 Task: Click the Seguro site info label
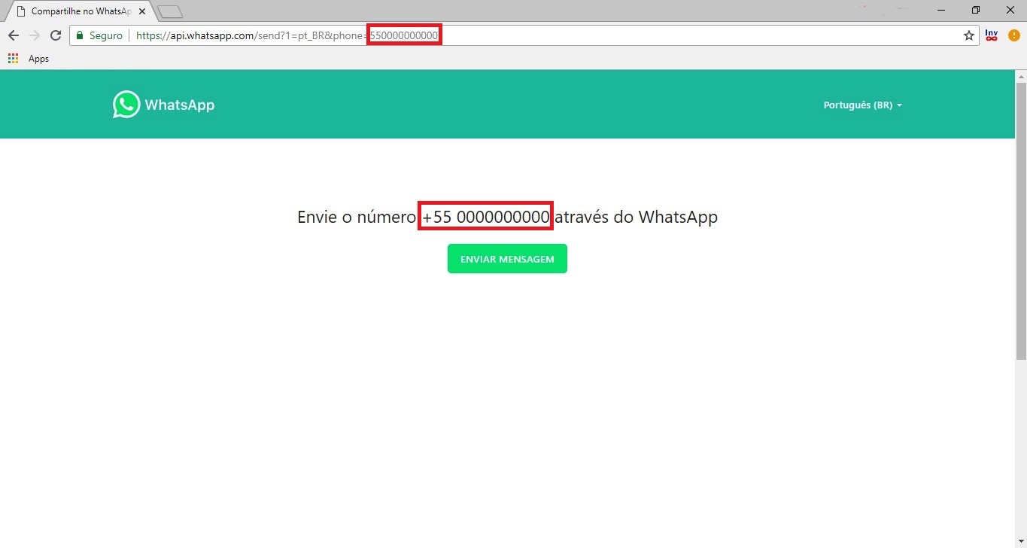(x=106, y=35)
